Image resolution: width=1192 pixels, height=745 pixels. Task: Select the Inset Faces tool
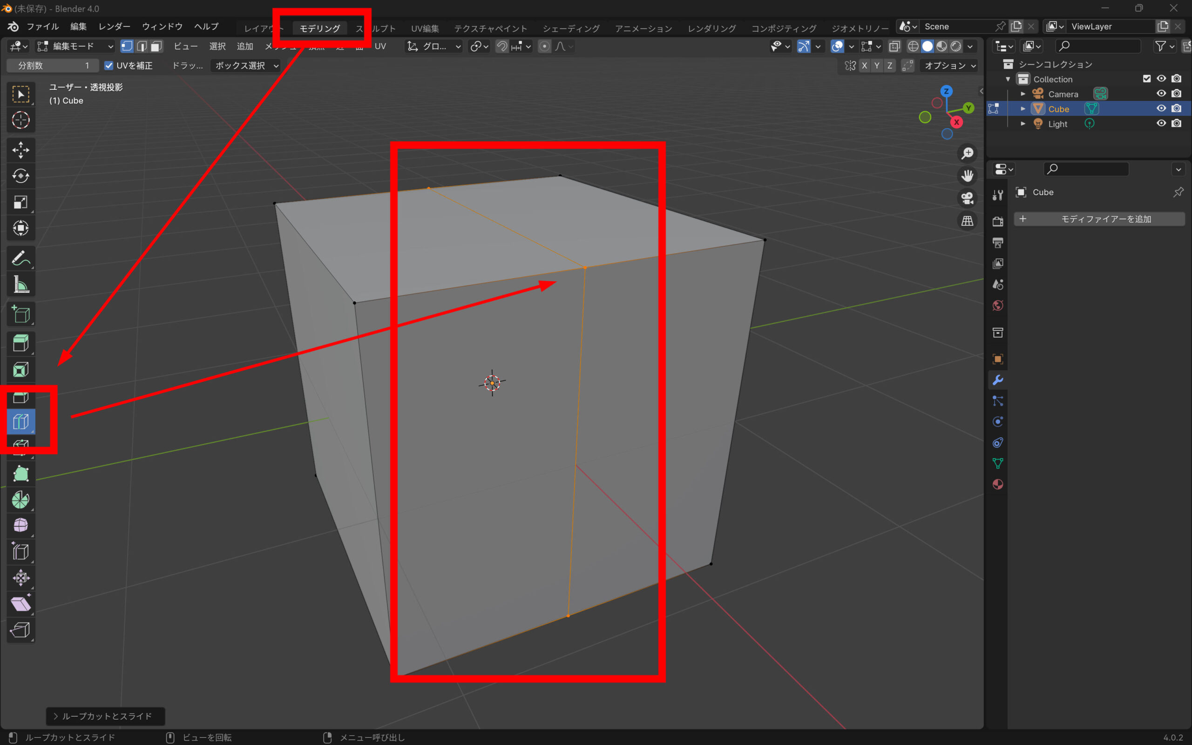click(x=20, y=370)
